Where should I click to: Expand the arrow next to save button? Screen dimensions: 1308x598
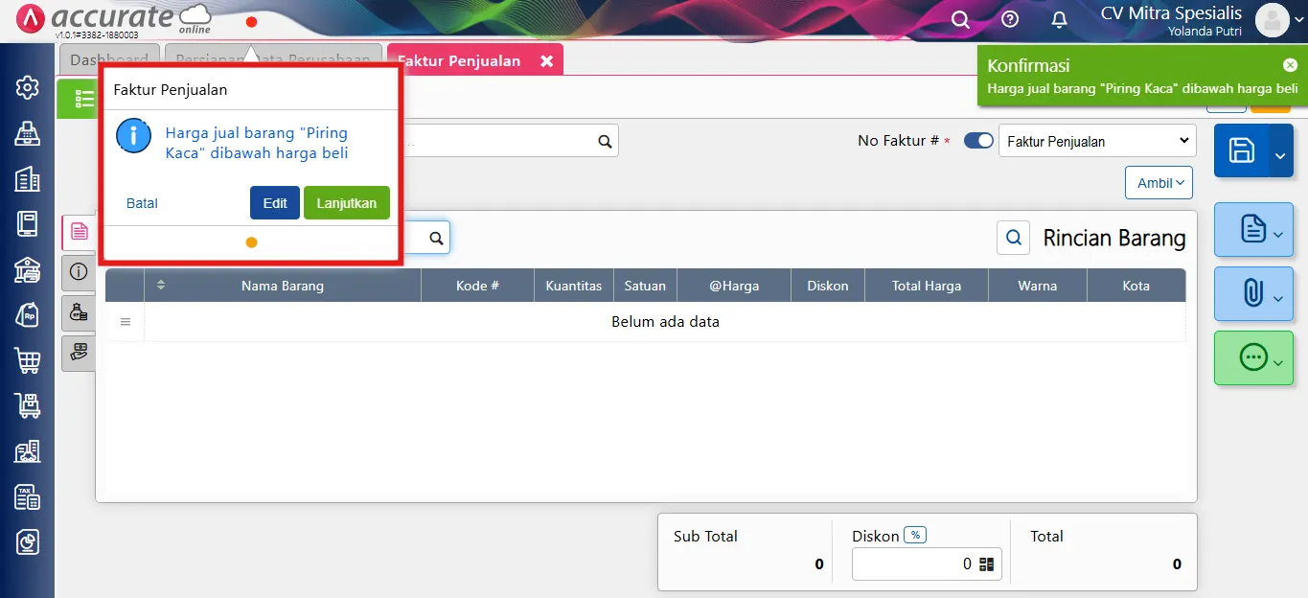coord(1281,153)
